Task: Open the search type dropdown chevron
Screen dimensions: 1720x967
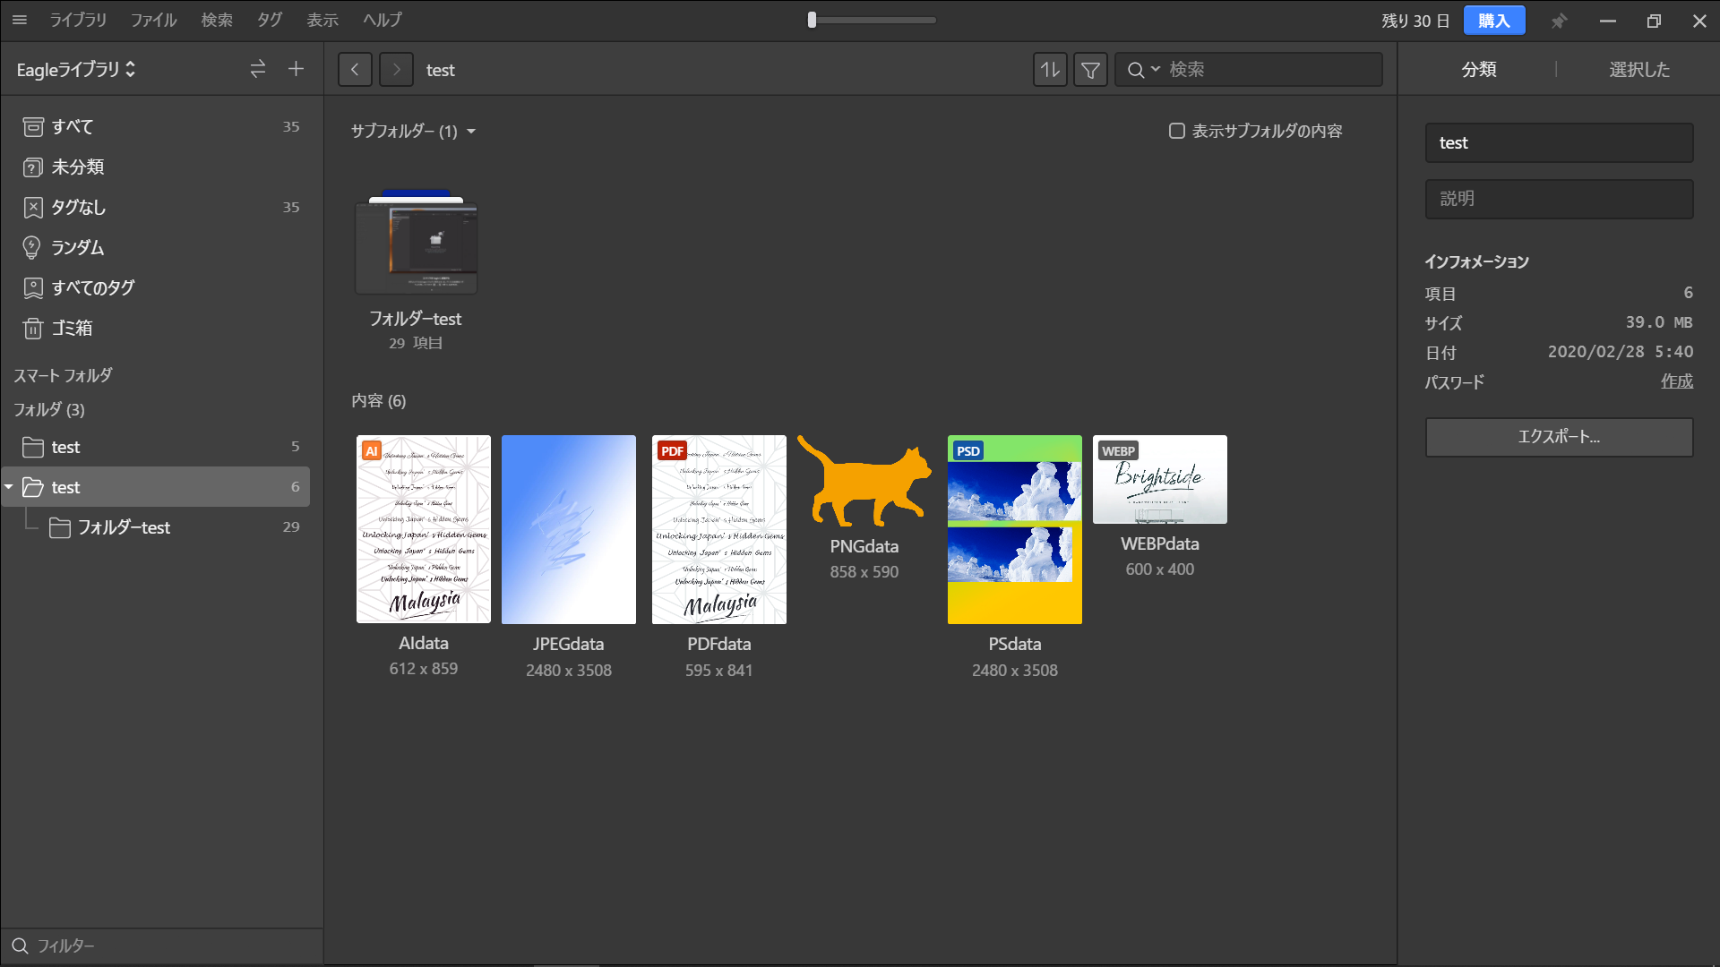Action: pyautogui.click(x=1156, y=69)
